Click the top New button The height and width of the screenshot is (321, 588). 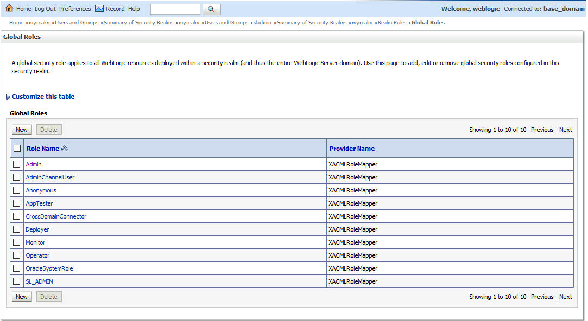coord(22,130)
